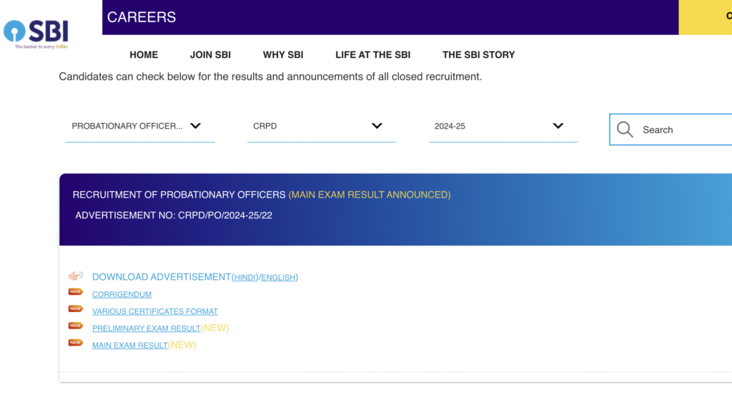Screen dimensions: 732x415
Task: Click the NEW badge next to Corrigendum
Action: point(76,292)
